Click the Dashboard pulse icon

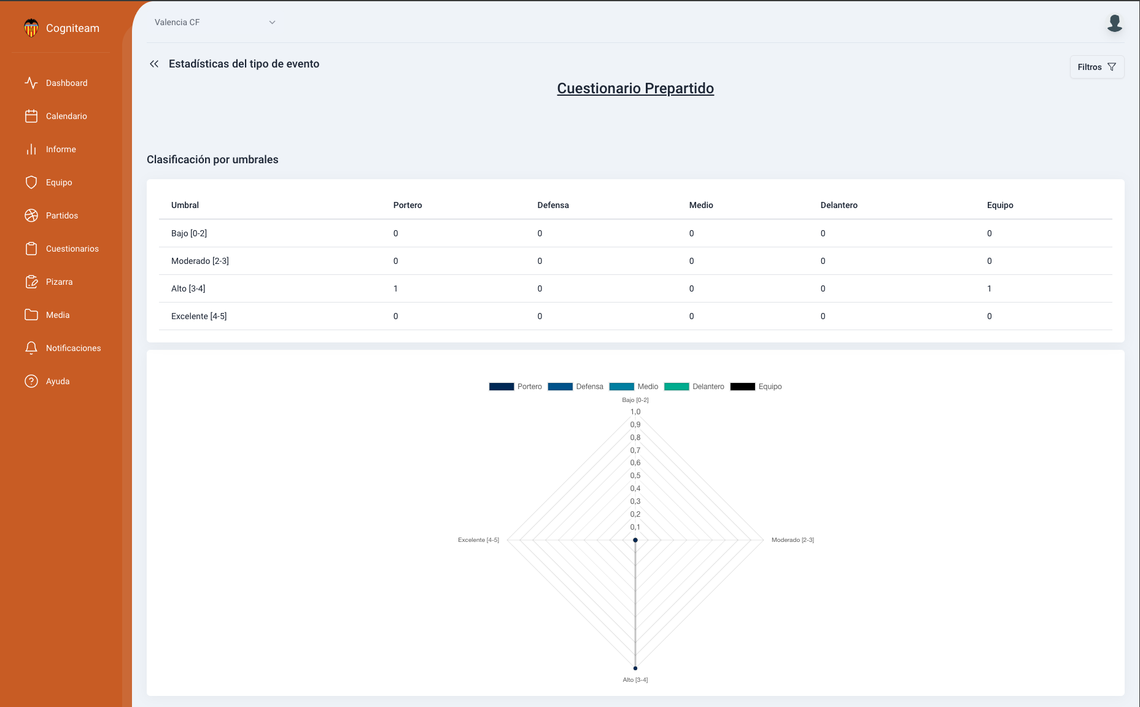(x=31, y=83)
